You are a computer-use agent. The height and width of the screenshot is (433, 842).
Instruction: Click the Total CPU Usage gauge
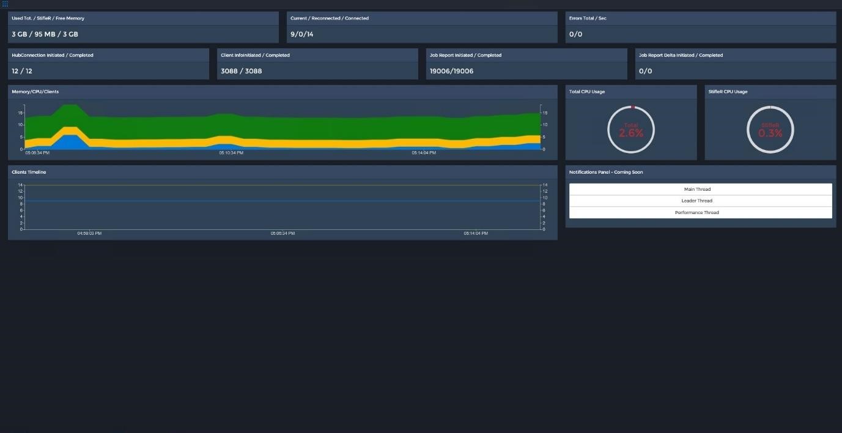pyautogui.click(x=631, y=130)
